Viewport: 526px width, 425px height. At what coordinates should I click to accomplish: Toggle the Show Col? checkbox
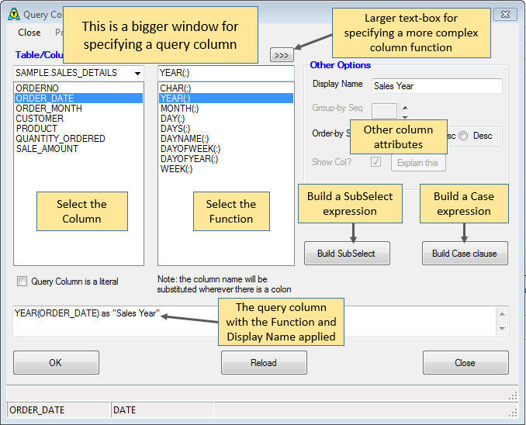[375, 161]
